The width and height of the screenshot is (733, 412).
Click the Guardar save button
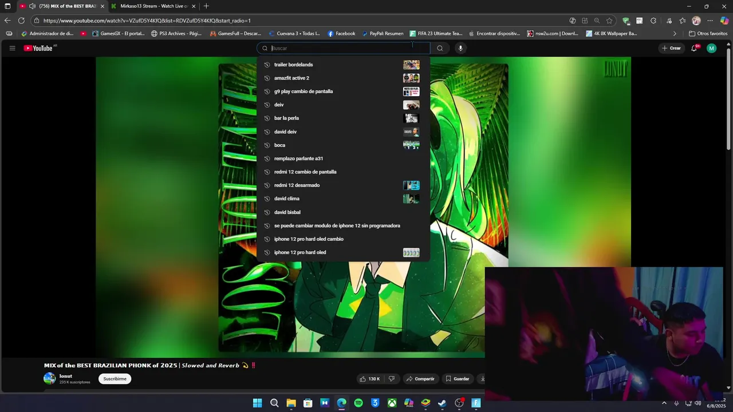point(458,379)
